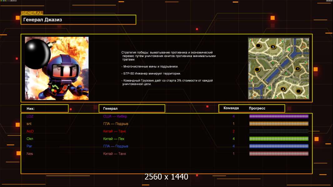Click the Bomberman general portrait image
Image resolution: width=333 pixels, height=187 pixels.
(57, 68)
